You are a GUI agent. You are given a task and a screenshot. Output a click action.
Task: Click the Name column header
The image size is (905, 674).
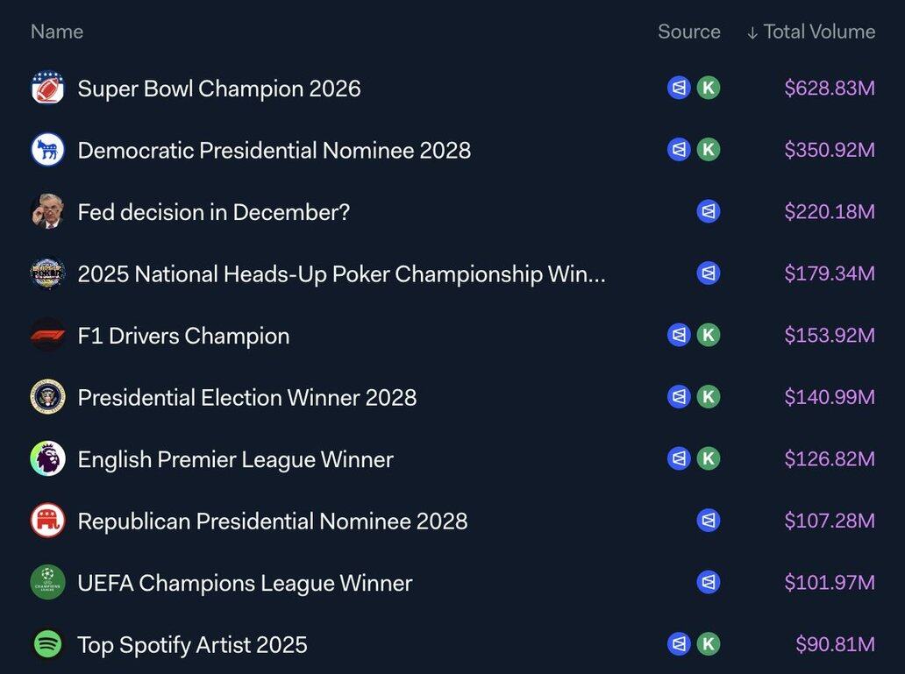tap(57, 32)
